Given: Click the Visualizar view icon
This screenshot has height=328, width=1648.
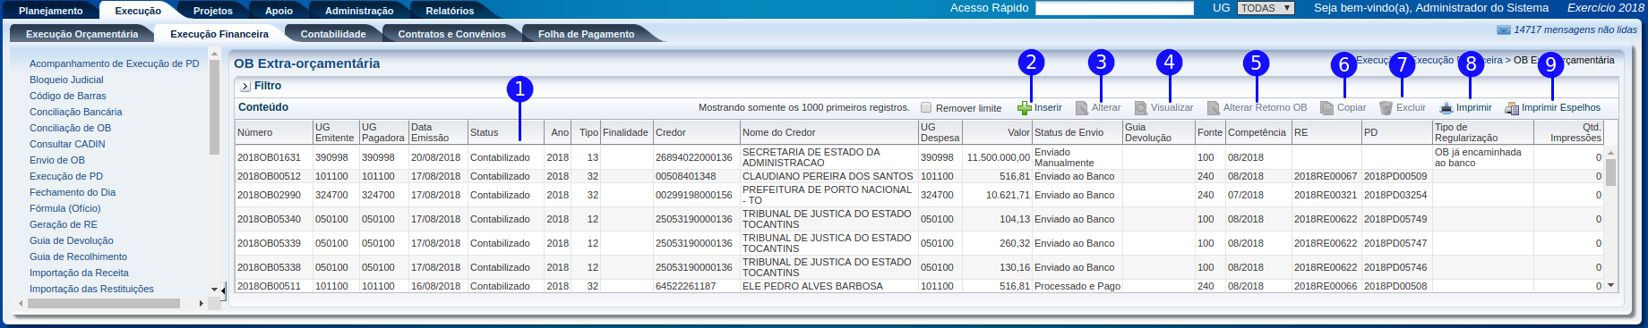Looking at the screenshot, I should (1141, 108).
